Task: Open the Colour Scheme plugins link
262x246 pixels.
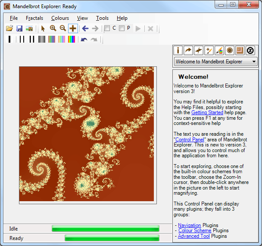Action: (x=195, y=230)
